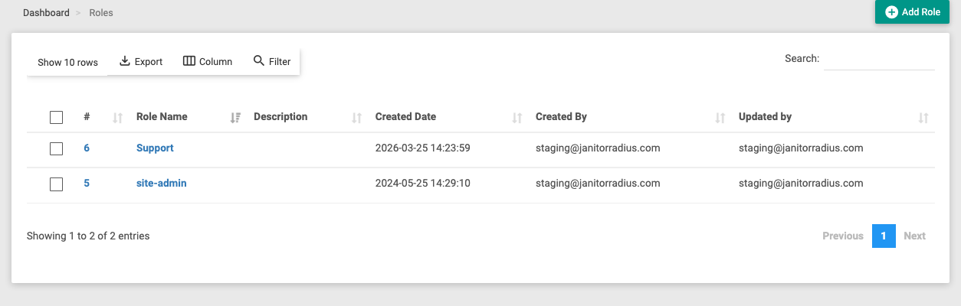The height and width of the screenshot is (306, 961).
Task: Sort by Role Name sort icon
Action: tap(236, 118)
